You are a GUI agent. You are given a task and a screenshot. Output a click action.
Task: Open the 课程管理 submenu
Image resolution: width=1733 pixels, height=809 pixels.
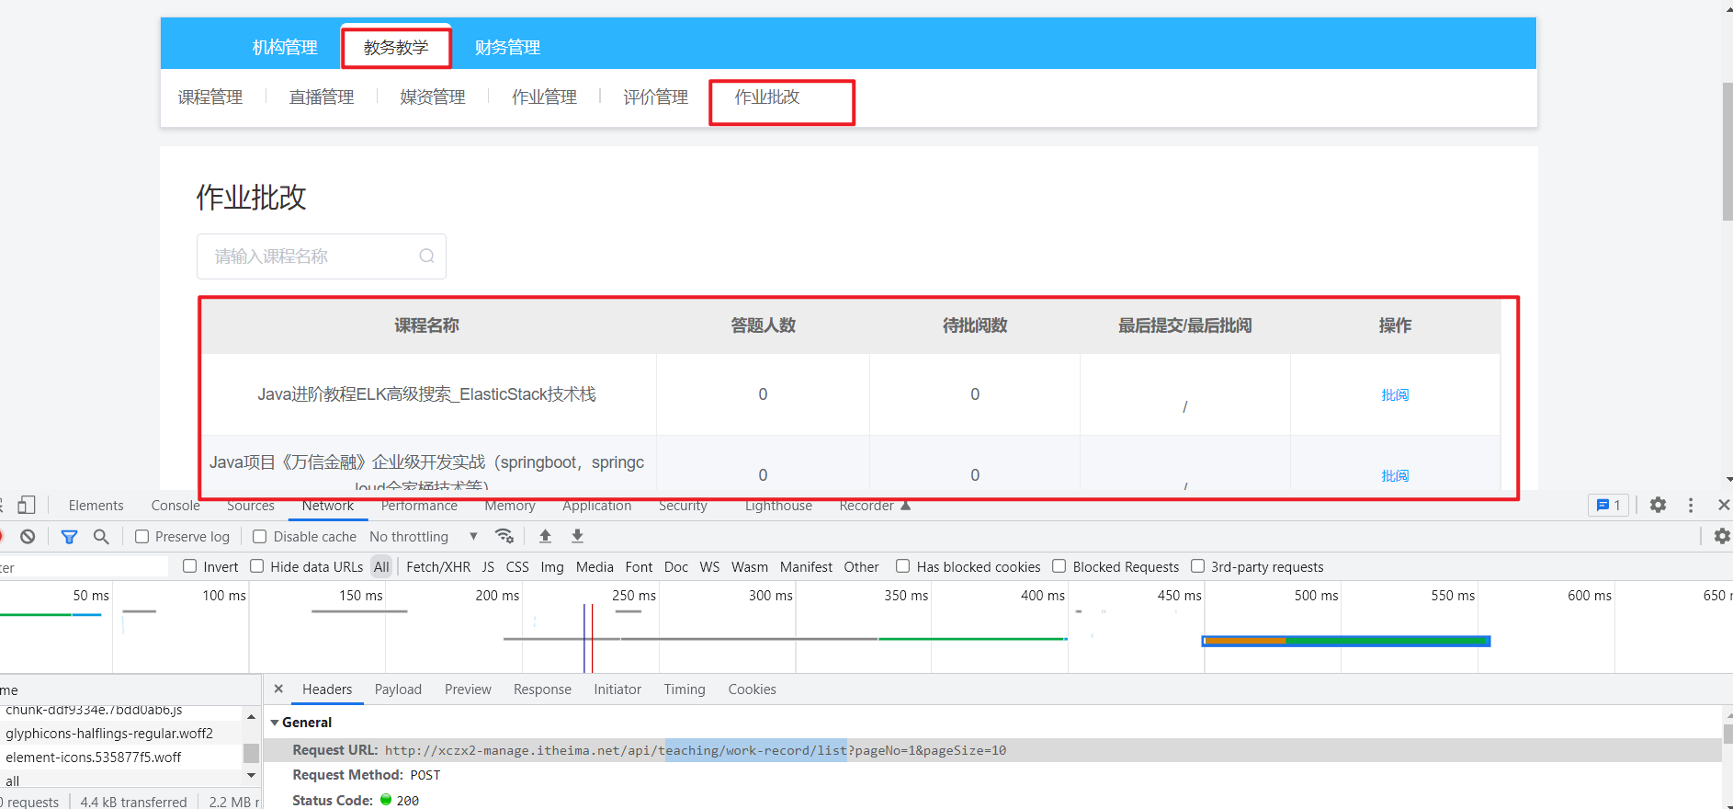[x=210, y=97]
